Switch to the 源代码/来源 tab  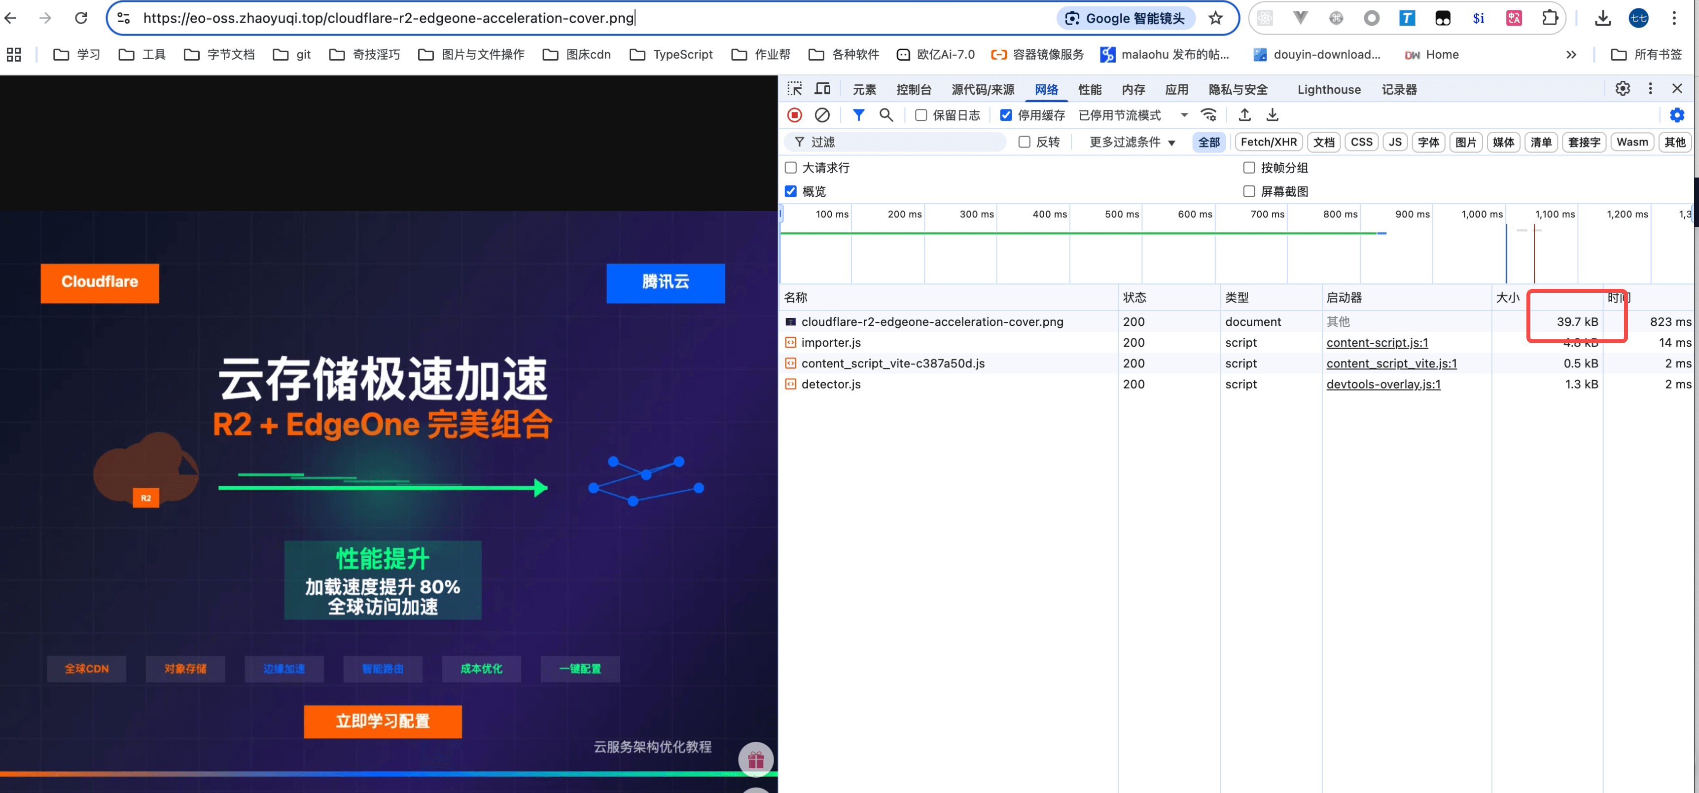(x=983, y=89)
